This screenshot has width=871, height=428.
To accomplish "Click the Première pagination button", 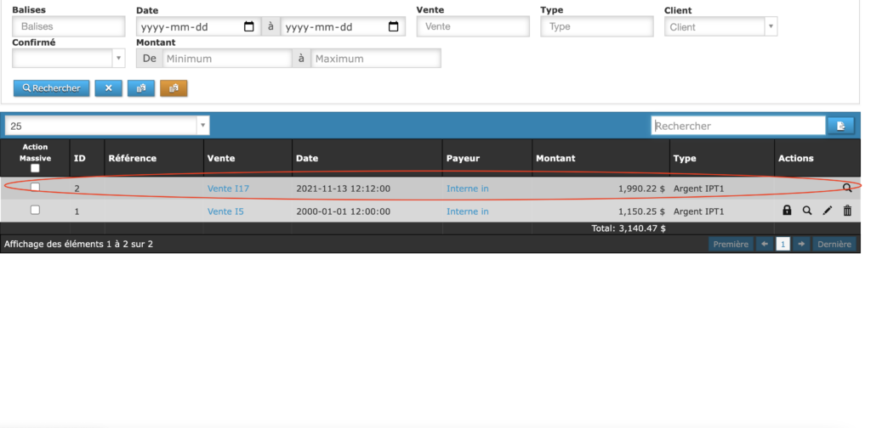I will (x=731, y=244).
